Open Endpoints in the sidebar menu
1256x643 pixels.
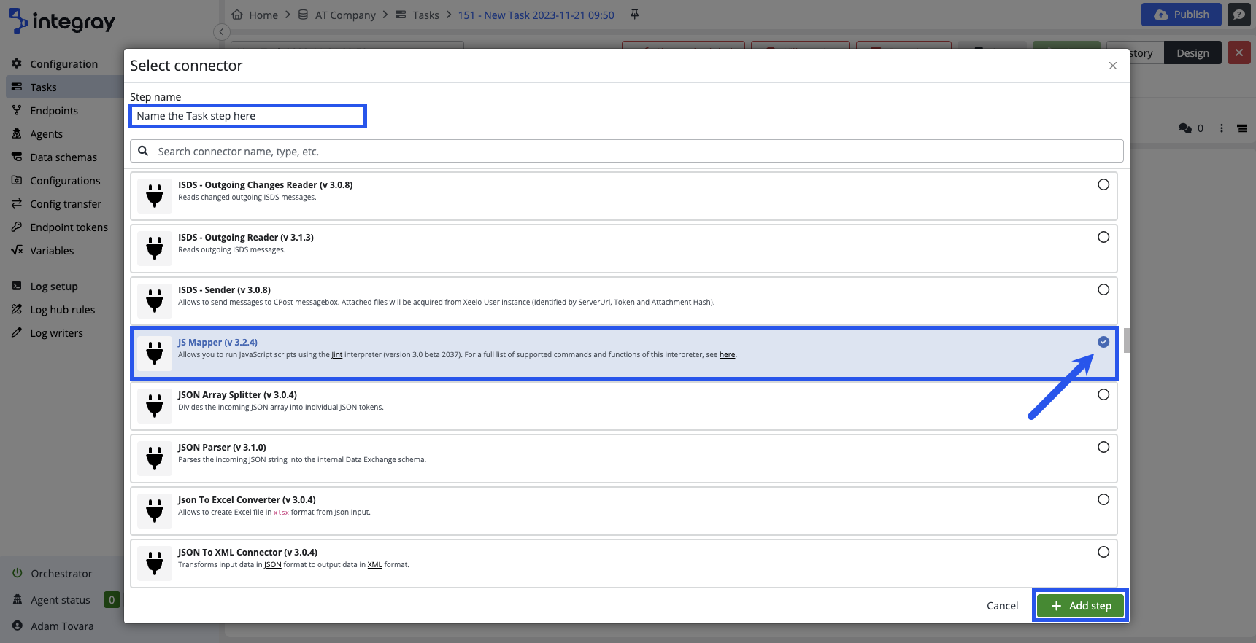(x=54, y=111)
